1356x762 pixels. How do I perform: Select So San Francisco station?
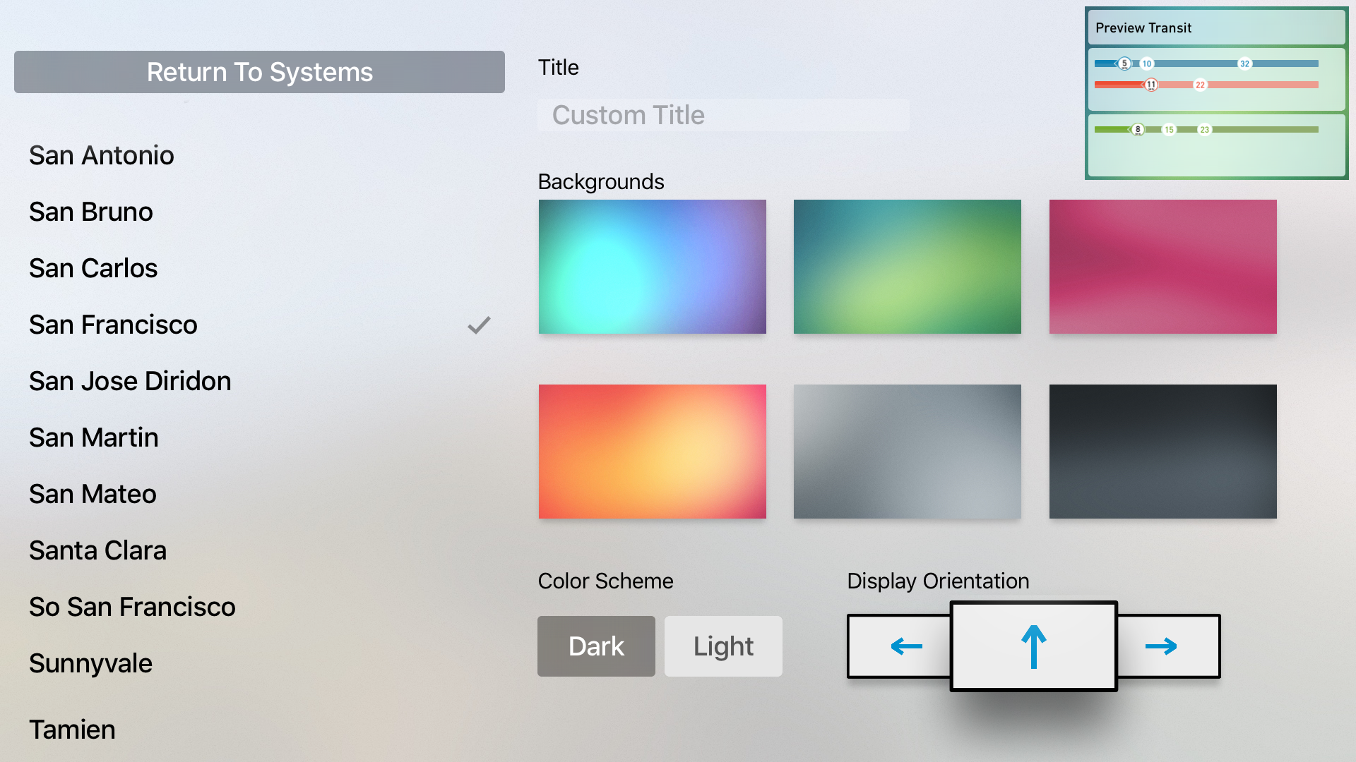pyautogui.click(x=259, y=607)
